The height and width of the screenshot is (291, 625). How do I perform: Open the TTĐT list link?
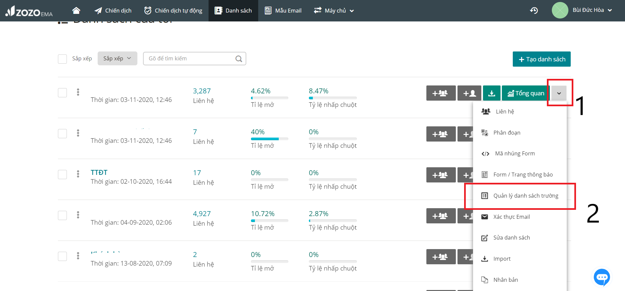99,173
